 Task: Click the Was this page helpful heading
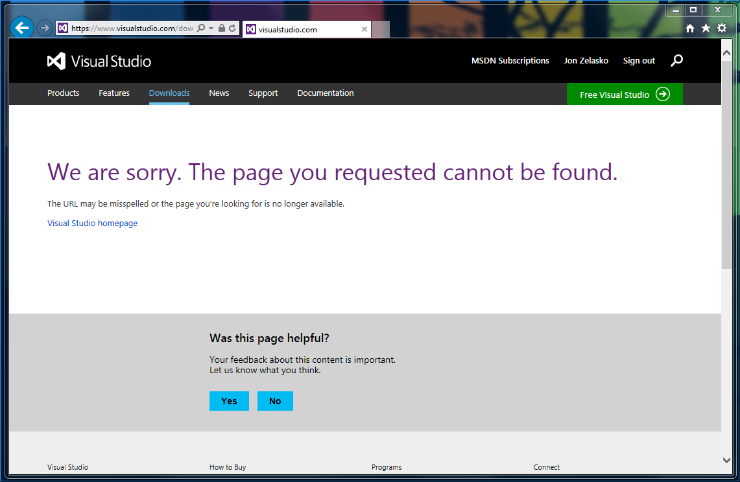coord(269,338)
